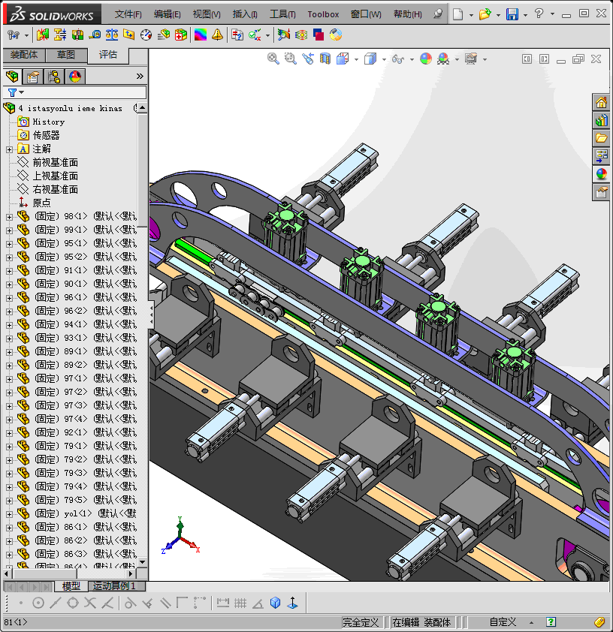Screen dimensions: 613x632
Task: Click the New document icon
Action: (458, 14)
